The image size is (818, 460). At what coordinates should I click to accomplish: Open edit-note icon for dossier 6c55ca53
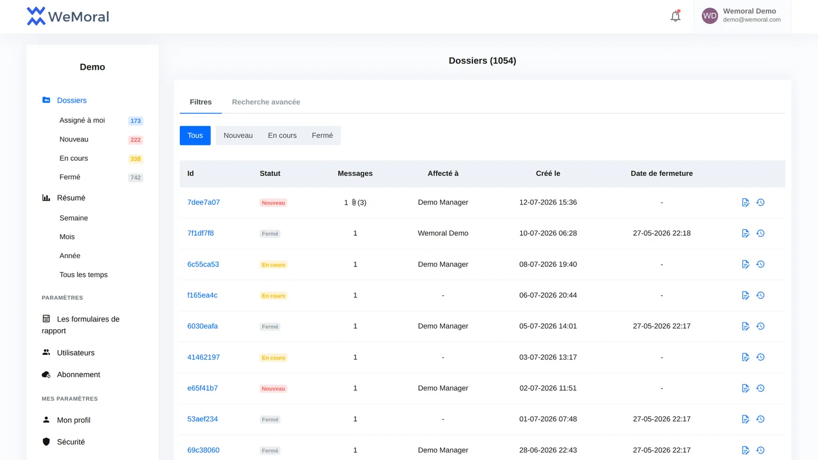point(745,265)
